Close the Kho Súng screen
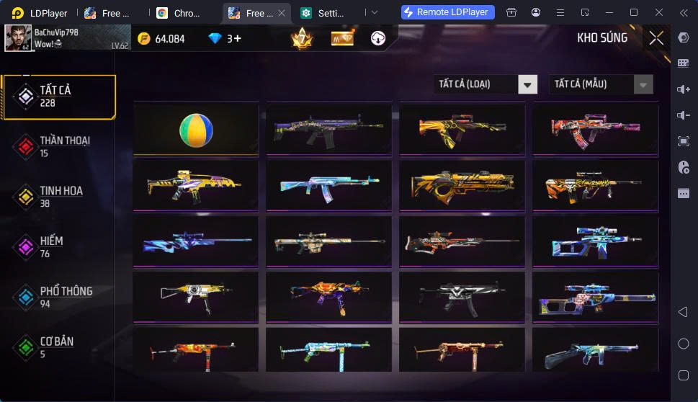Viewport: 698px width, 402px height. point(656,38)
